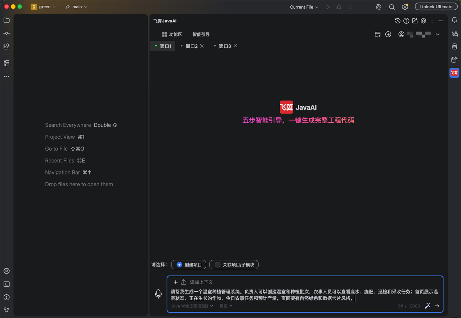Open the 极速 mode dropdown

pos(226,306)
